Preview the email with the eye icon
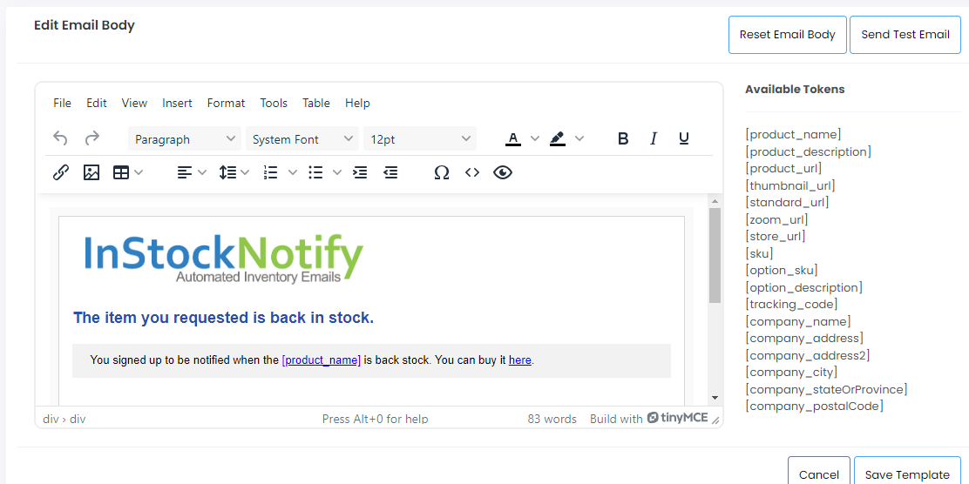969x484 pixels. click(503, 173)
